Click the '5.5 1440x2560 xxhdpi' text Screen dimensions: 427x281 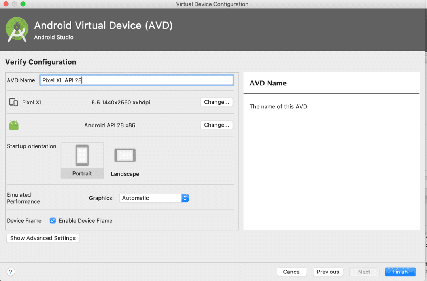click(121, 103)
